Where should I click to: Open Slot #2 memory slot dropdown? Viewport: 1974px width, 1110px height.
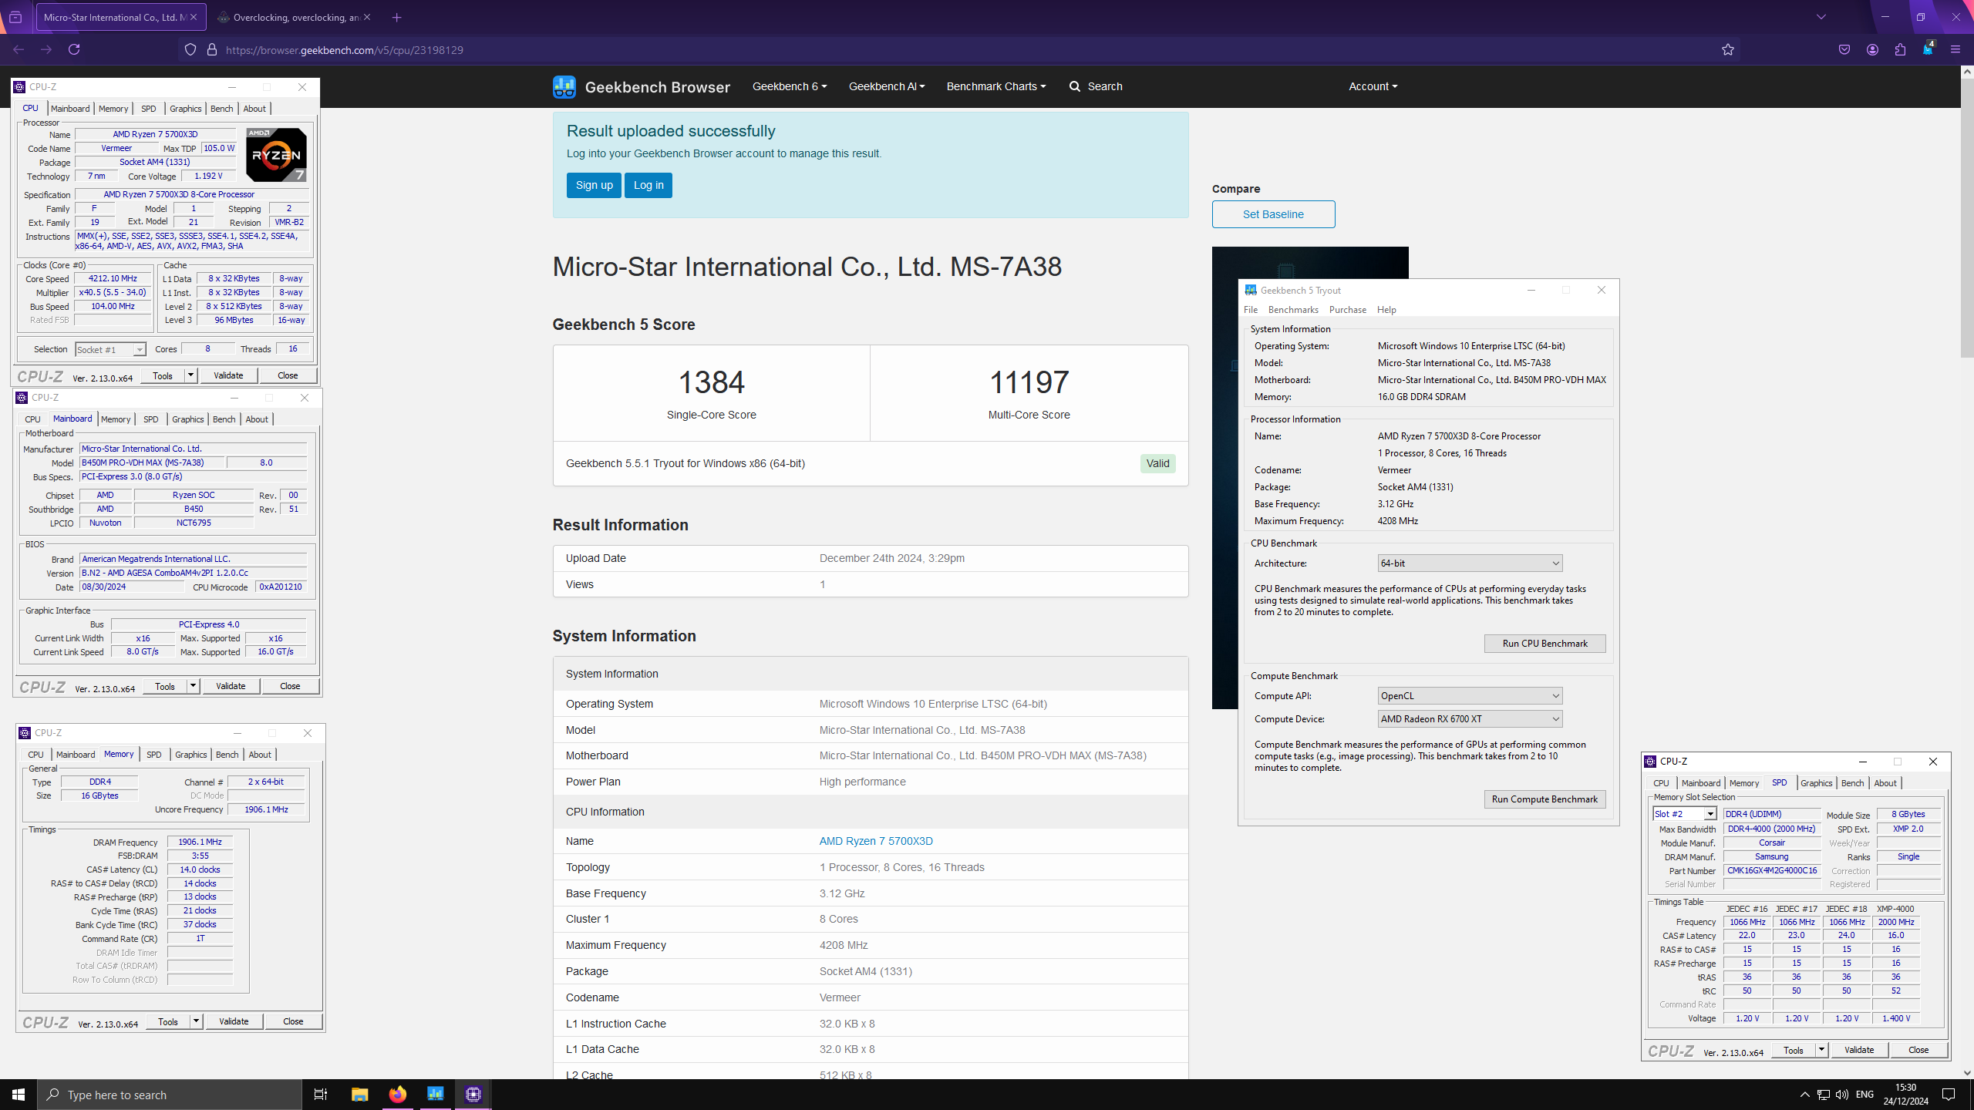(x=1685, y=814)
